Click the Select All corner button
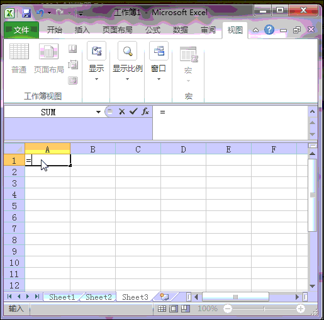 (14, 149)
